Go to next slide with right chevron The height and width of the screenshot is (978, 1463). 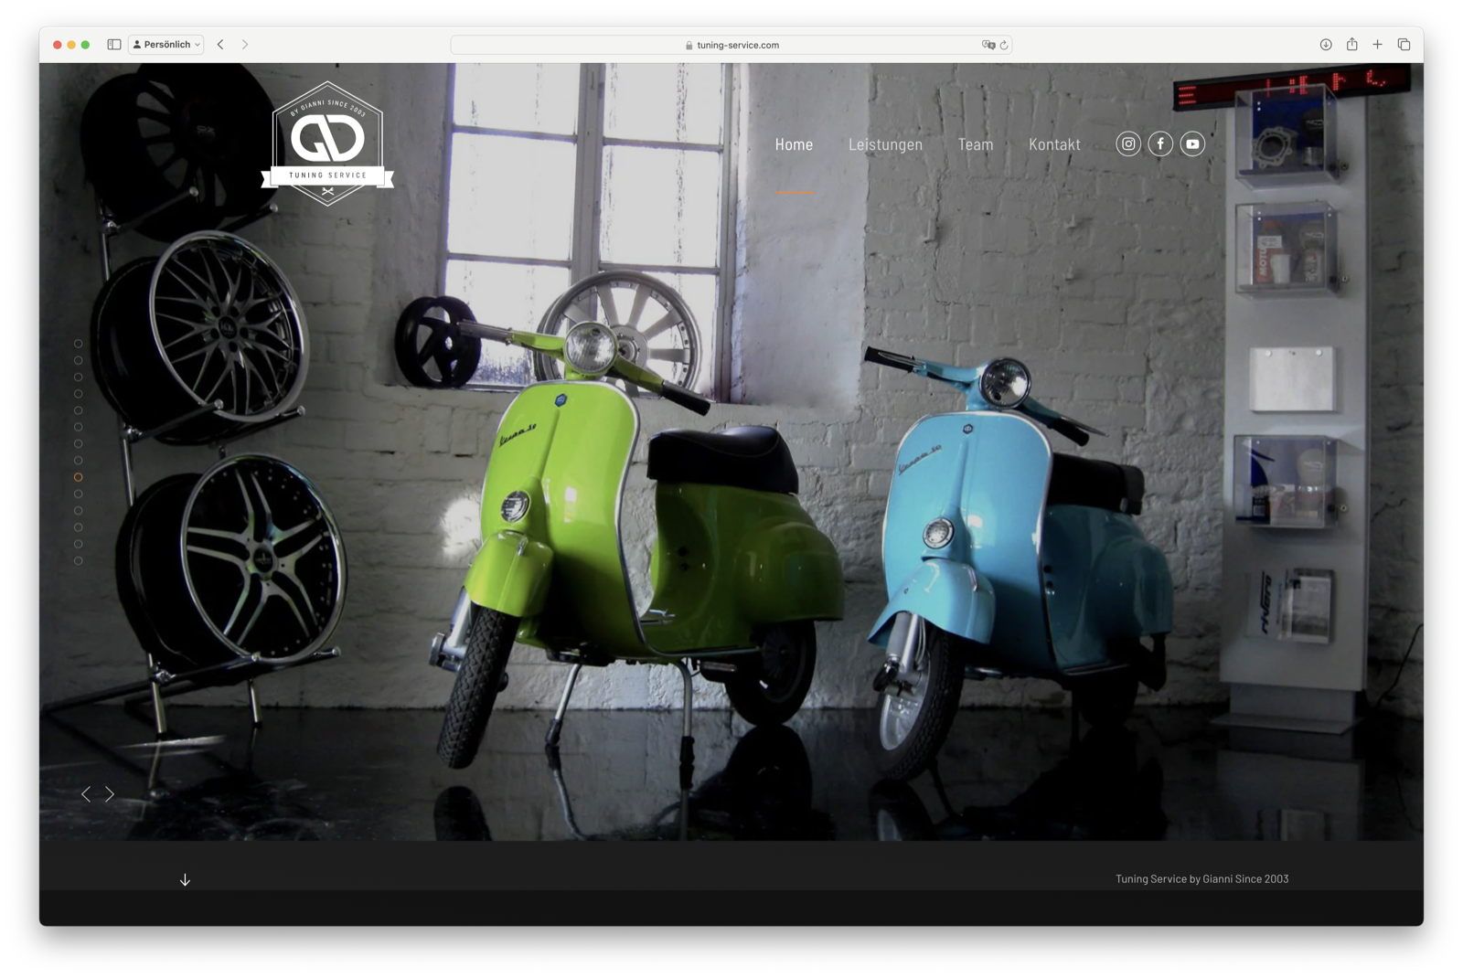click(x=110, y=794)
